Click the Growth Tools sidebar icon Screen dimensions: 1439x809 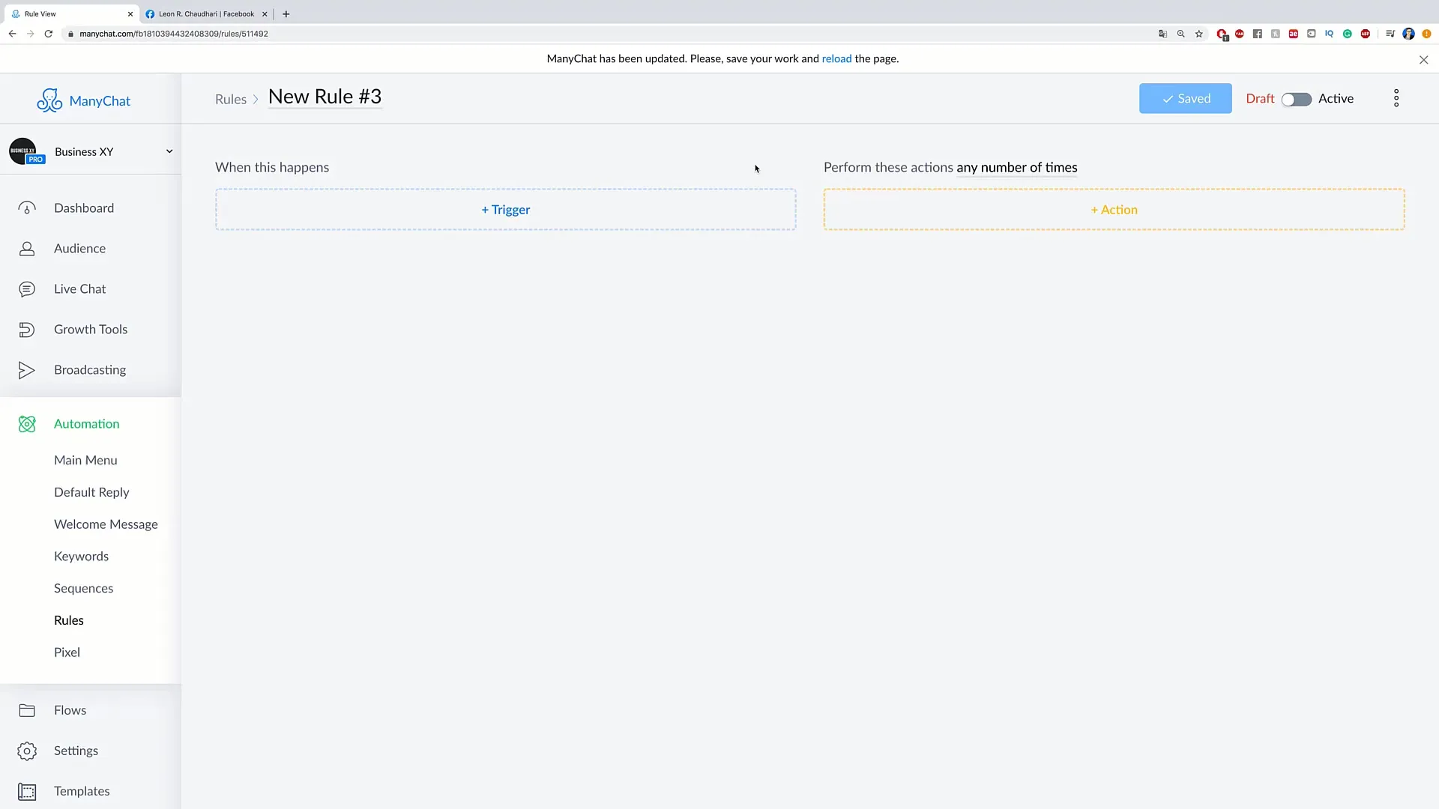point(25,329)
